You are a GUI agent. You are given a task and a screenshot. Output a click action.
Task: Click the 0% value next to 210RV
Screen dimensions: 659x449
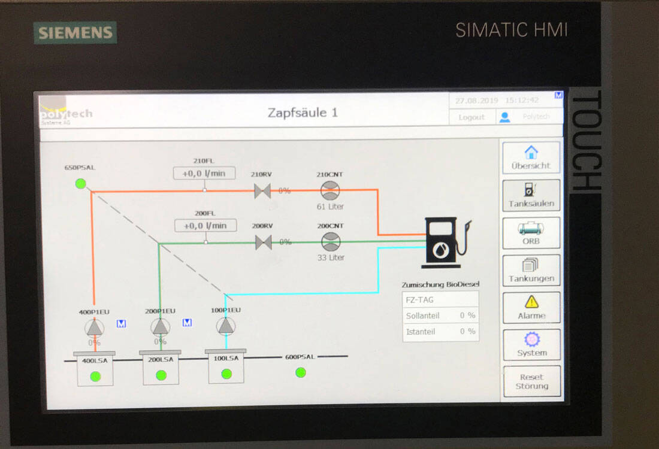point(285,191)
